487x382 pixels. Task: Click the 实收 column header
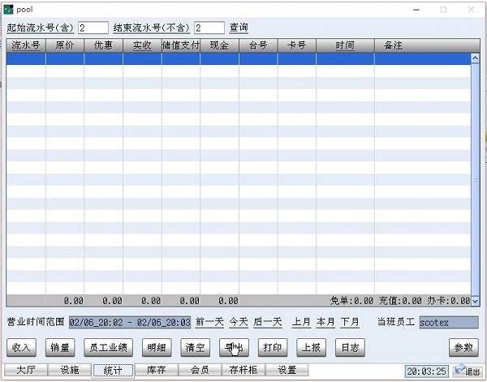tap(142, 45)
